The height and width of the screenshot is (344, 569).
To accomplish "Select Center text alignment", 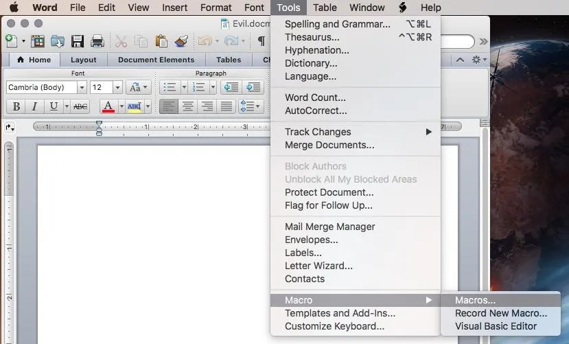I will coord(188,106).
